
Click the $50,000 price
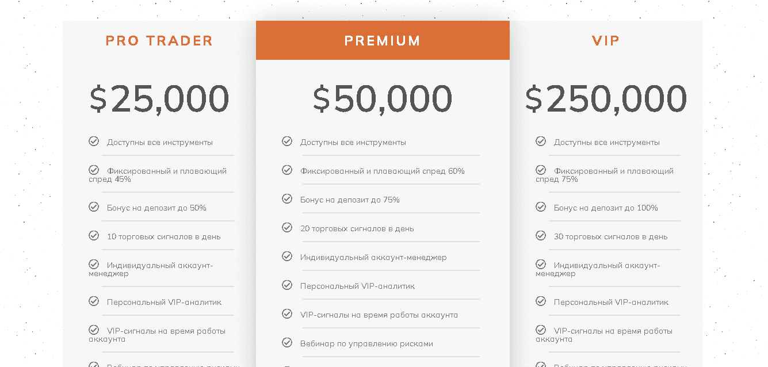(x=383, y=98)
